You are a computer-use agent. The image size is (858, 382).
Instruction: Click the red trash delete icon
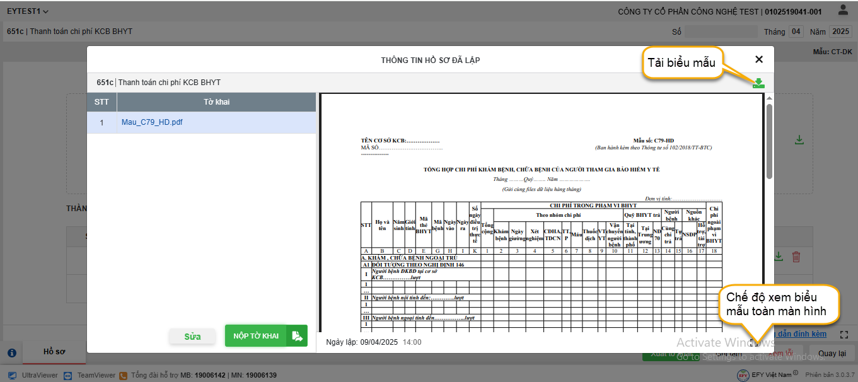click(x=796, y=257)
